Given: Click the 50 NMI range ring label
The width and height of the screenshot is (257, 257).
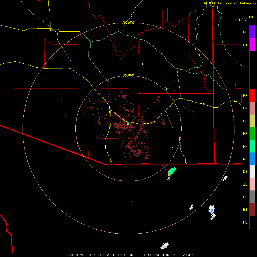Looking at the screenshot, I should 128,75.
